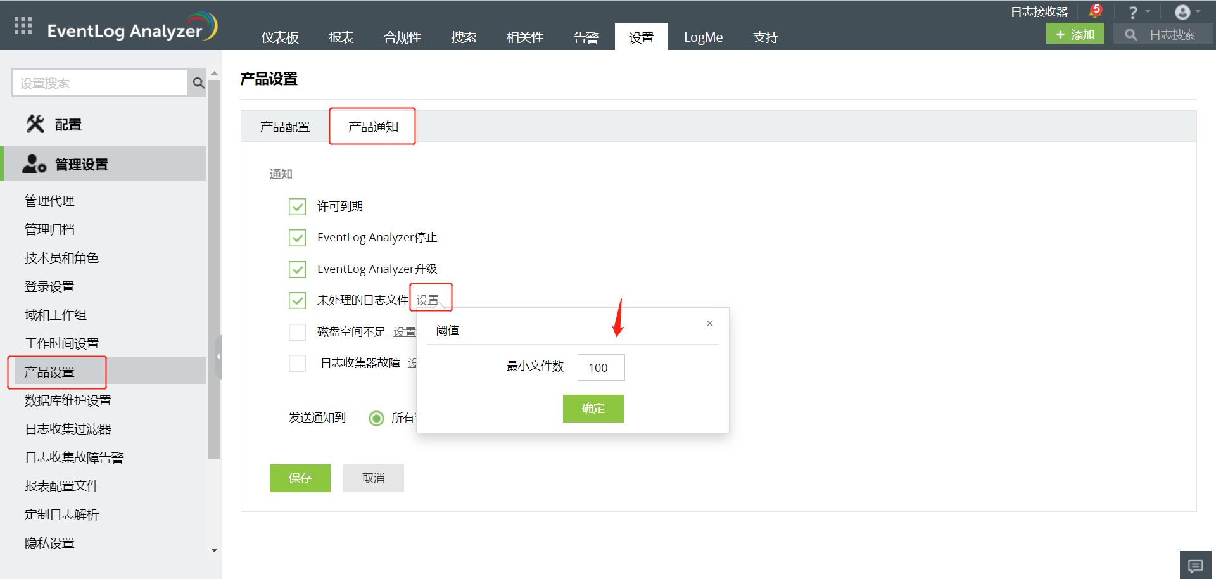This screenshot has height=579, width=1216.
Task: Open 工作时间设置 in sidebar
Action: point(61,343)
